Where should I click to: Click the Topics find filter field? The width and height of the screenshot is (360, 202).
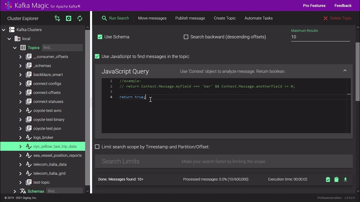click(x=62, y=48)
